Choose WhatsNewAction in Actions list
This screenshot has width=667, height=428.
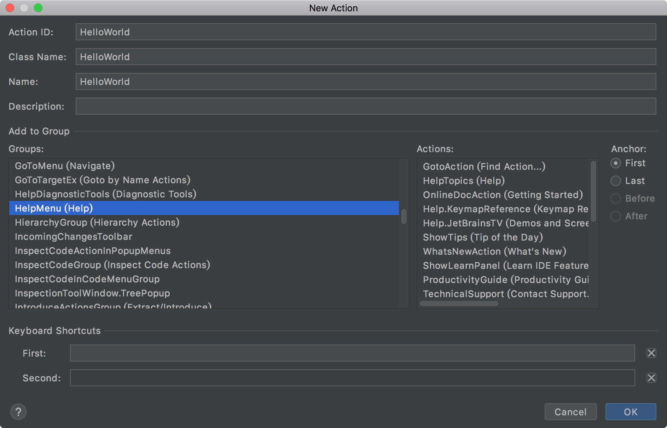(x=494, y=251)
